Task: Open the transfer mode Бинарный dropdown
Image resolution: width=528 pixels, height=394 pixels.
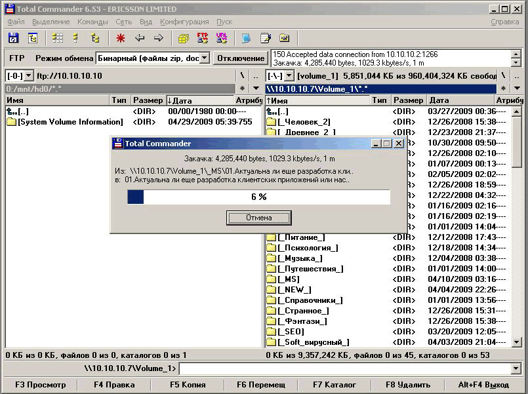Action: 205,58
